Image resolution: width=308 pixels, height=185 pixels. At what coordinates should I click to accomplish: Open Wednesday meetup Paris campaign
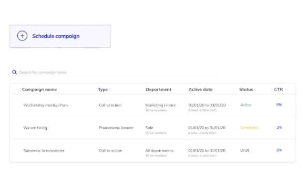click(46, 105)
